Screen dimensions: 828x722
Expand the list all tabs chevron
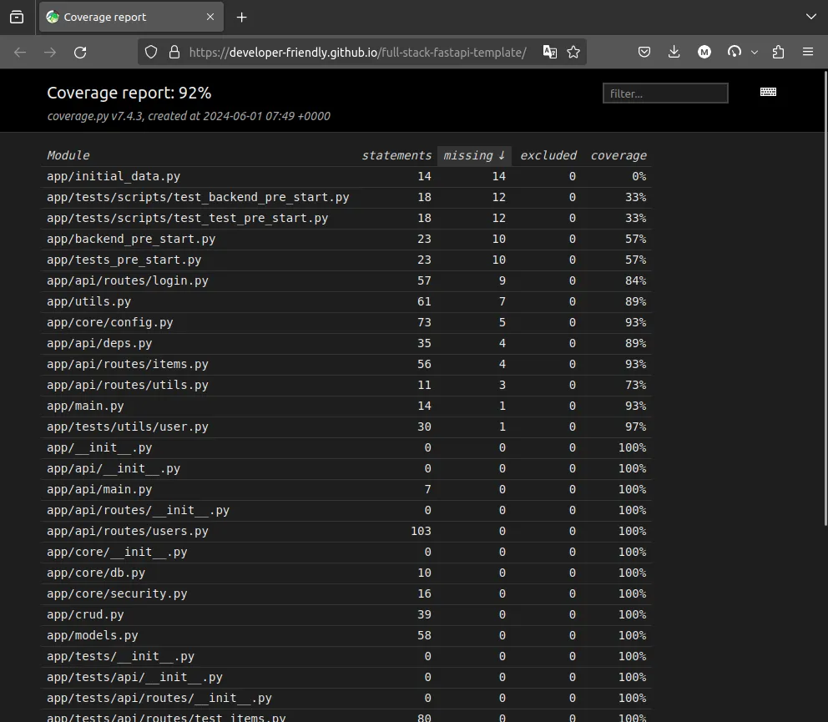(x=810, y=17)
